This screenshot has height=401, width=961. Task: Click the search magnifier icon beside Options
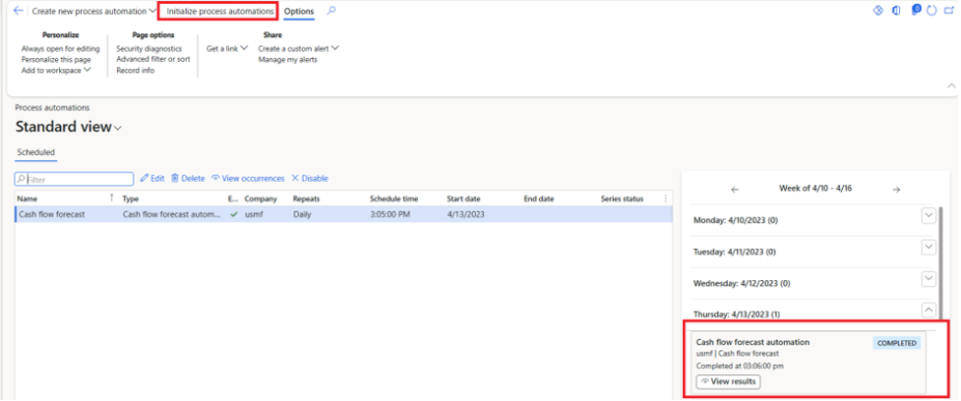pos(331,11)
